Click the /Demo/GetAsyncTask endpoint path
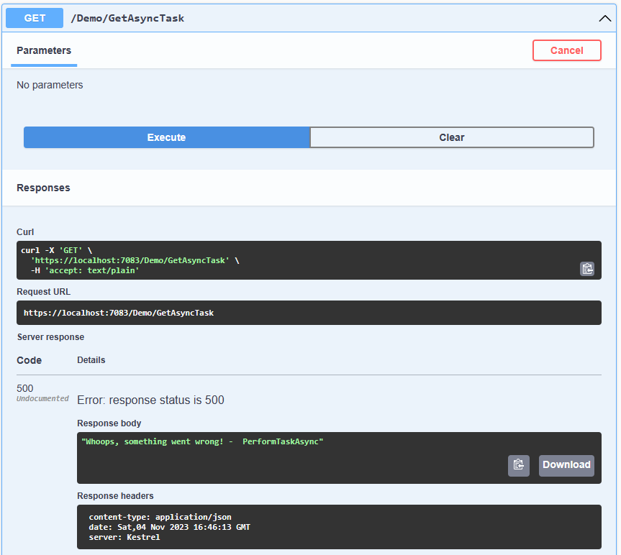 [x=127, y=19]
